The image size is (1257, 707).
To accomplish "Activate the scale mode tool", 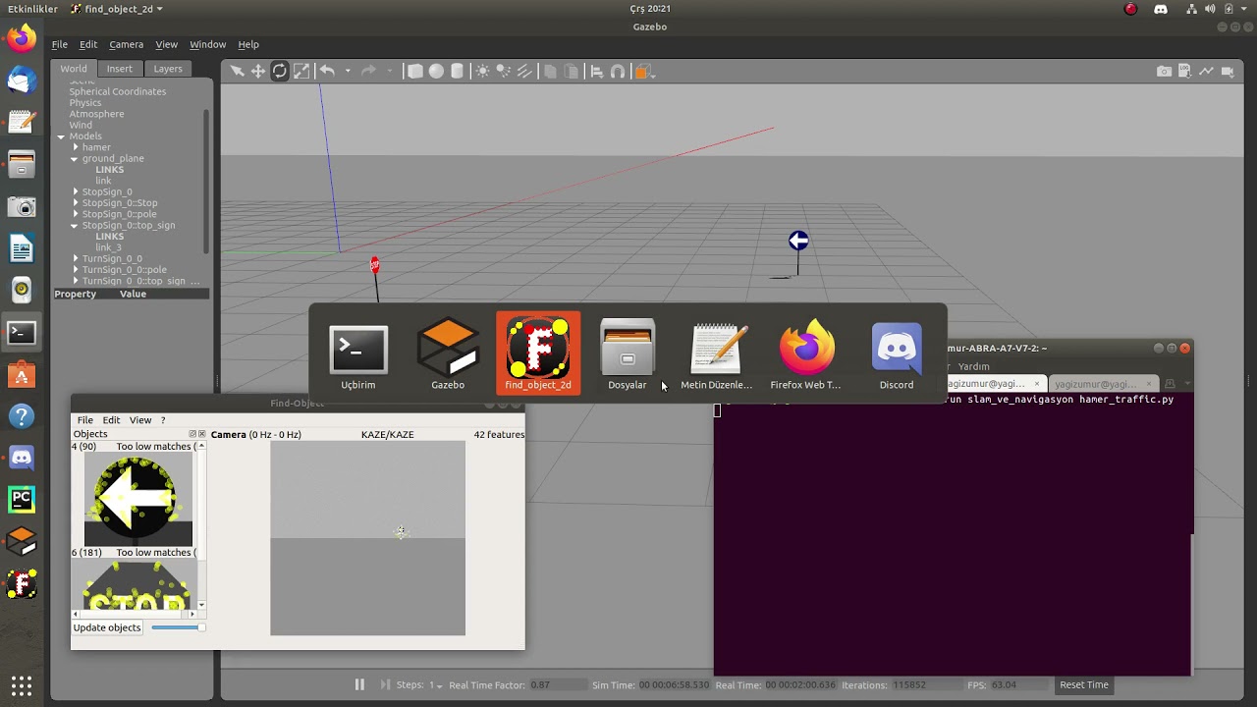I will (301, 71).
